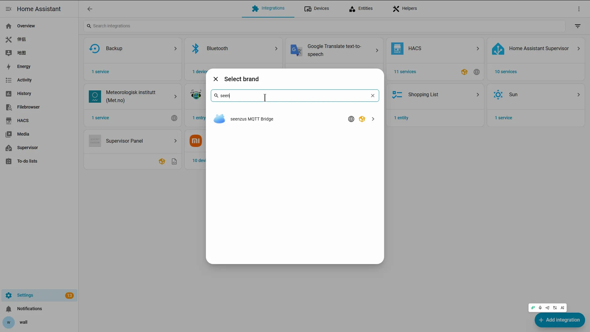Click the custom integration icon on Supervisor Panel card

162,161
